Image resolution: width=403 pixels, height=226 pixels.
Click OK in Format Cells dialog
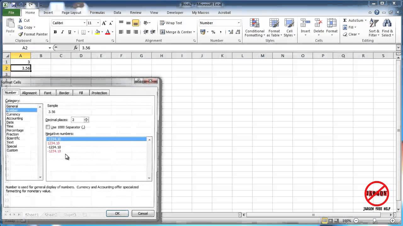(x=117, y=213)
